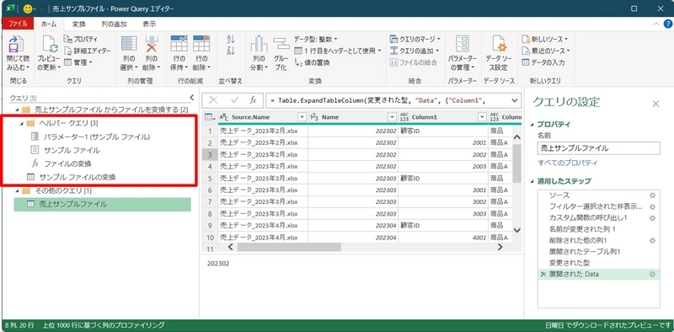Viewport: 674px width, 332px height.
Task: Click the help question mark icon
Action: (x=667, y=24)
